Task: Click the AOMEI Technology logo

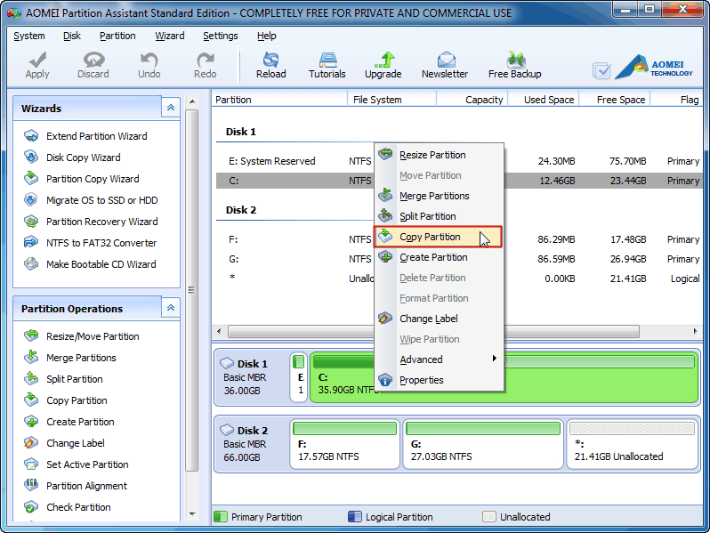Action: click(654, 68)
